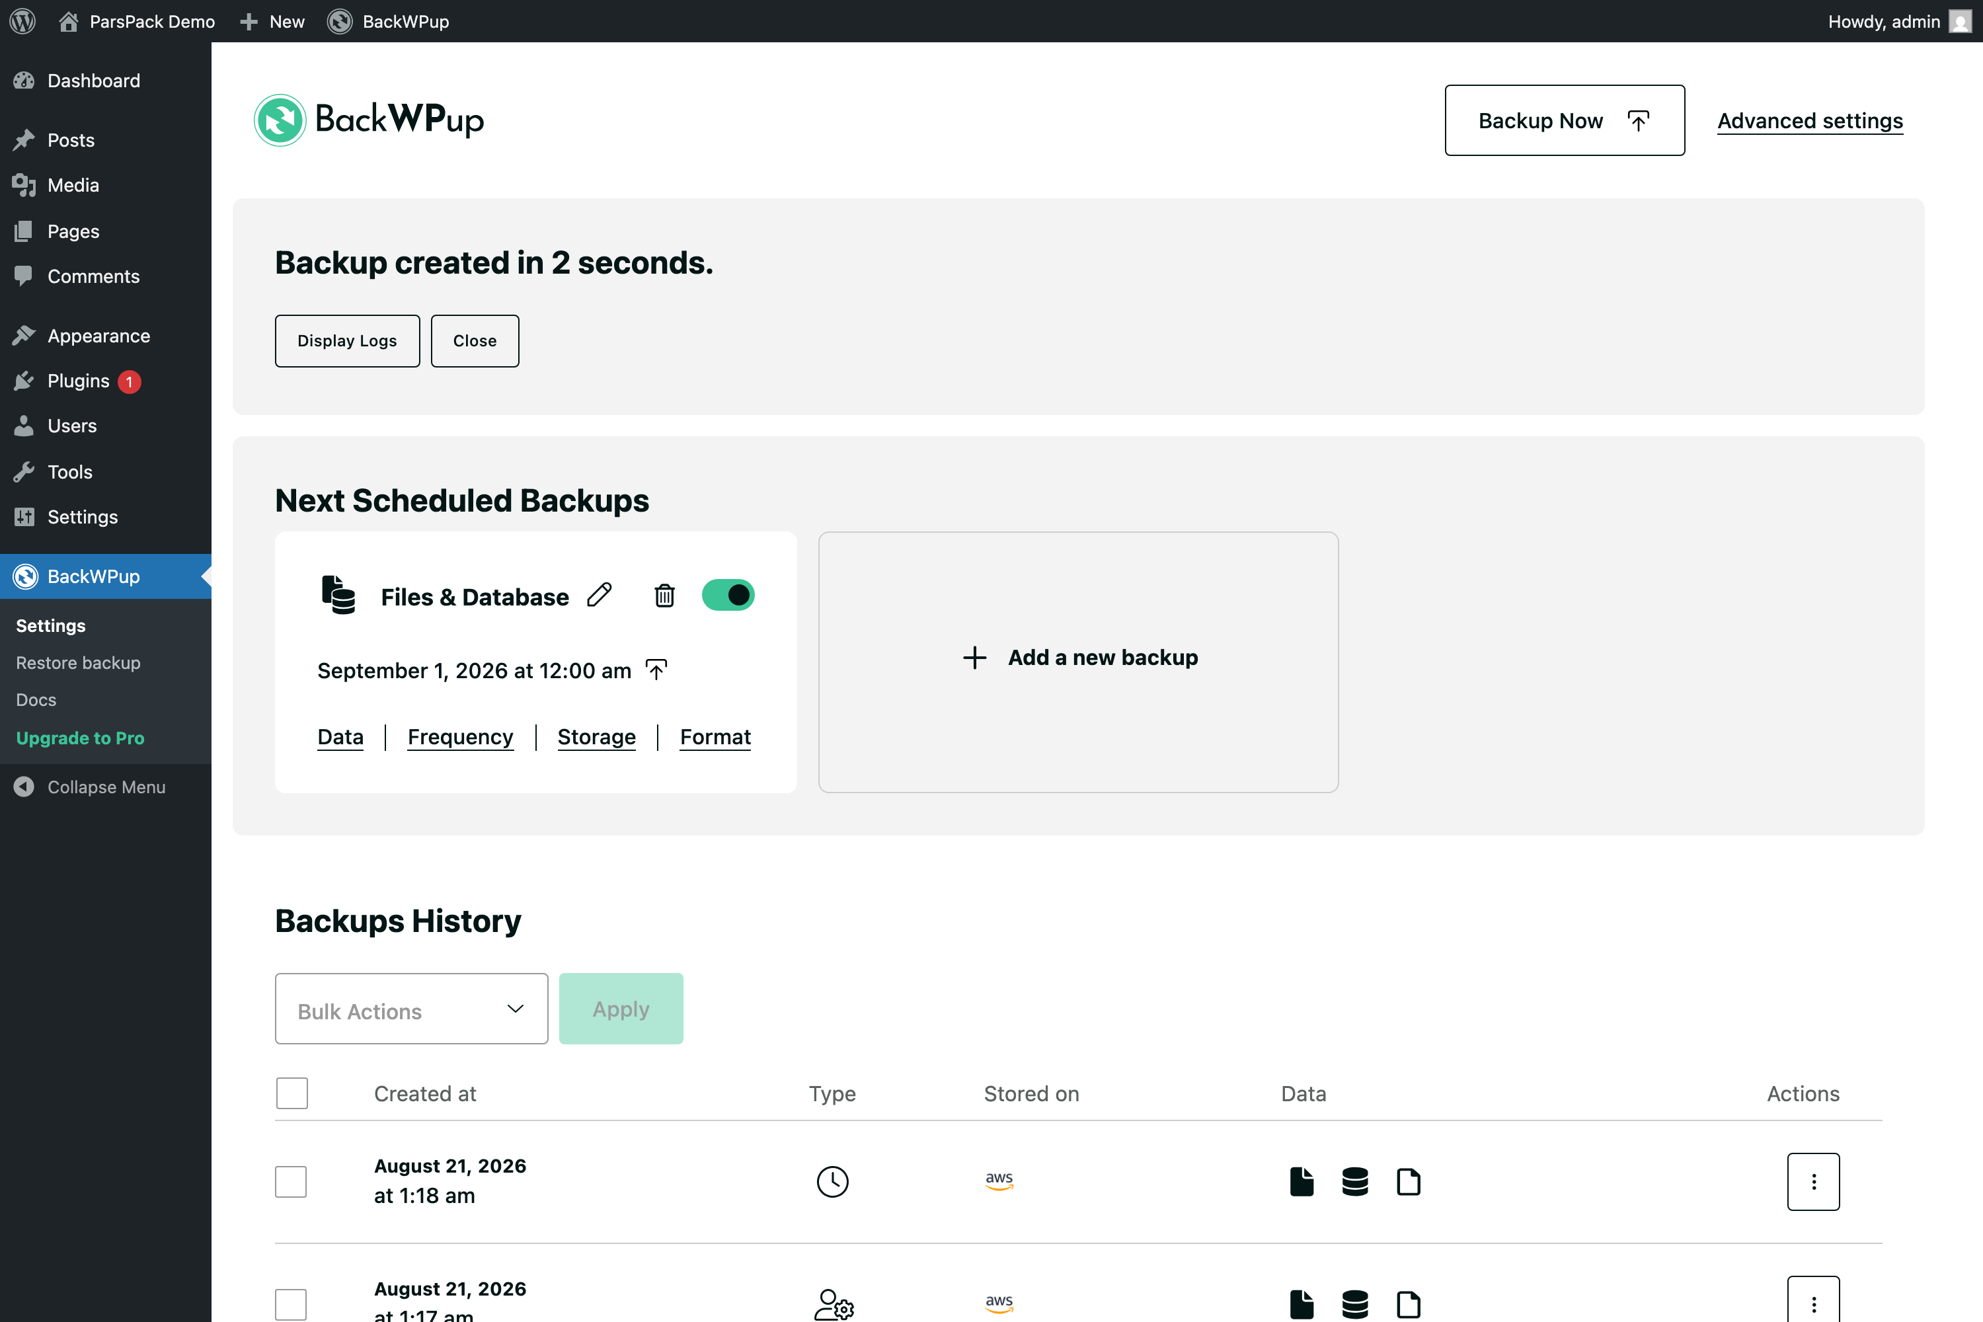
Task: Open the Storage settings link
Action: 597,737
